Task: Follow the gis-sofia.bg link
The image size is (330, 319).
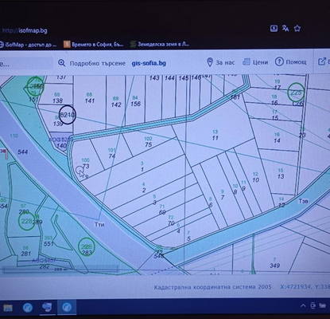Action: [x=149, y=63]
